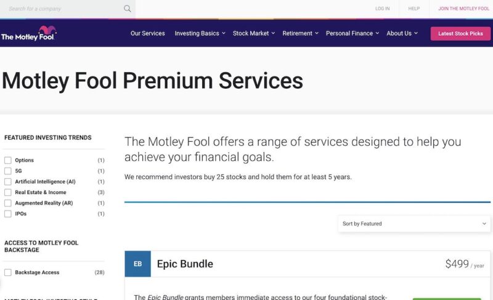Click the Join The Motley Fool link
Screen dimensions: 493x300
click(464, 9)
